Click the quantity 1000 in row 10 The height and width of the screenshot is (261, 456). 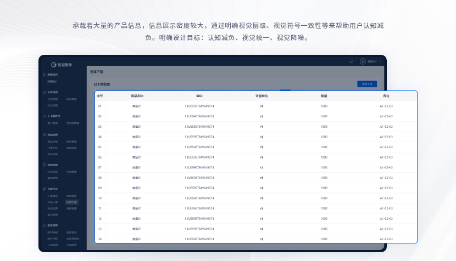(324, 198)
